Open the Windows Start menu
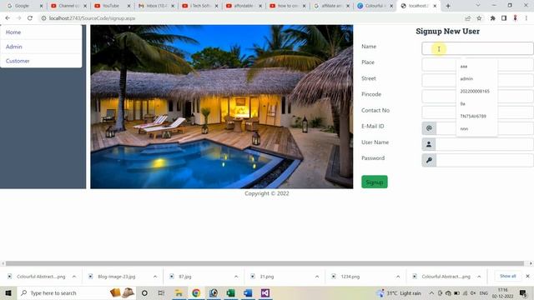The width and height of the screenshot is (534, 300). point(8,292)
